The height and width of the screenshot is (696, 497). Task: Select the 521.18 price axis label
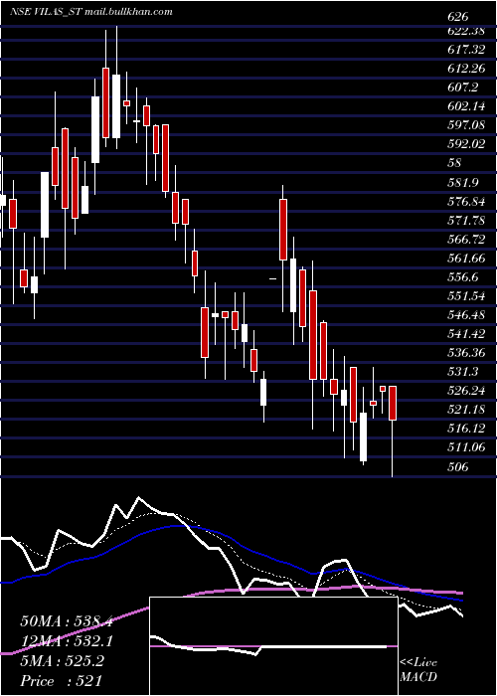[x=466, y=409]
